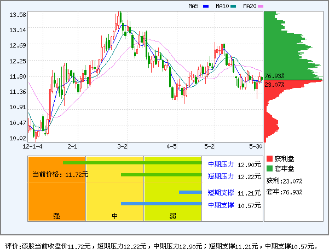Viewport: 329px width, 249px height.
Task: Click the red 获利盘 legend square
Action: click(269, 158)
